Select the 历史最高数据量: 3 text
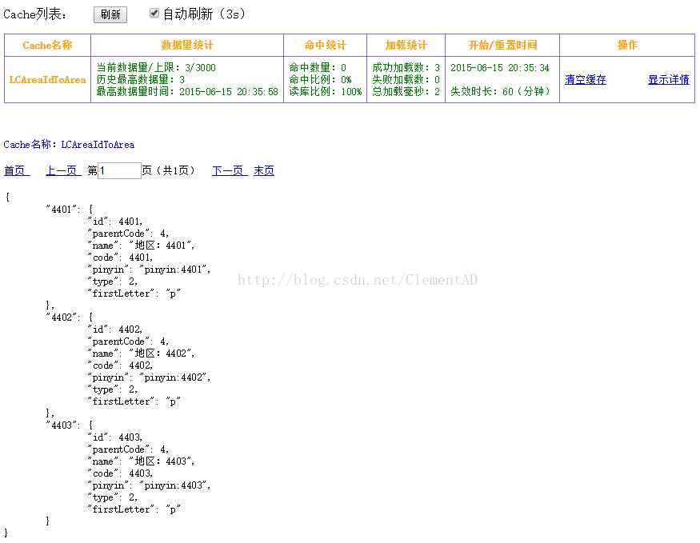This screenshot has height=543, width=700. [141, 79]
